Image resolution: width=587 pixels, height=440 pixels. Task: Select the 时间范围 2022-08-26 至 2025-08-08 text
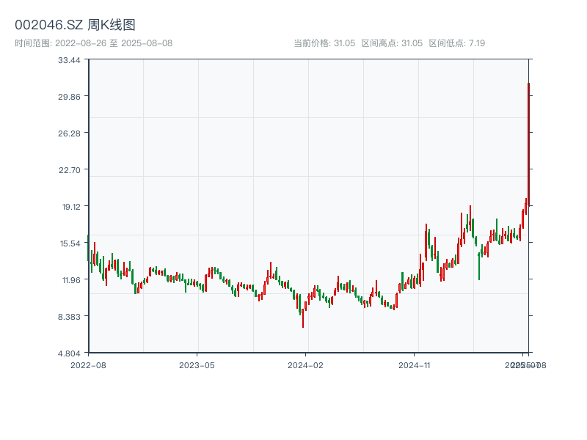pyautogui.click(x=94, y=43)
